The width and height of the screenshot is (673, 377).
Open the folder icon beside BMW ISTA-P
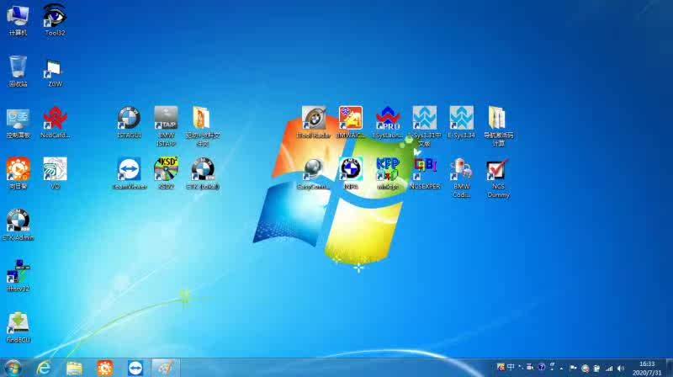(203, 126)
